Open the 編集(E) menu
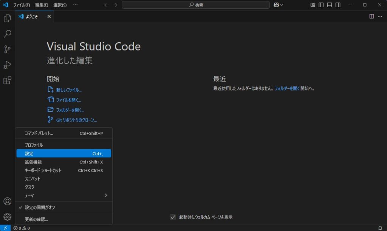387x231 pixels. tap(42, 5)
